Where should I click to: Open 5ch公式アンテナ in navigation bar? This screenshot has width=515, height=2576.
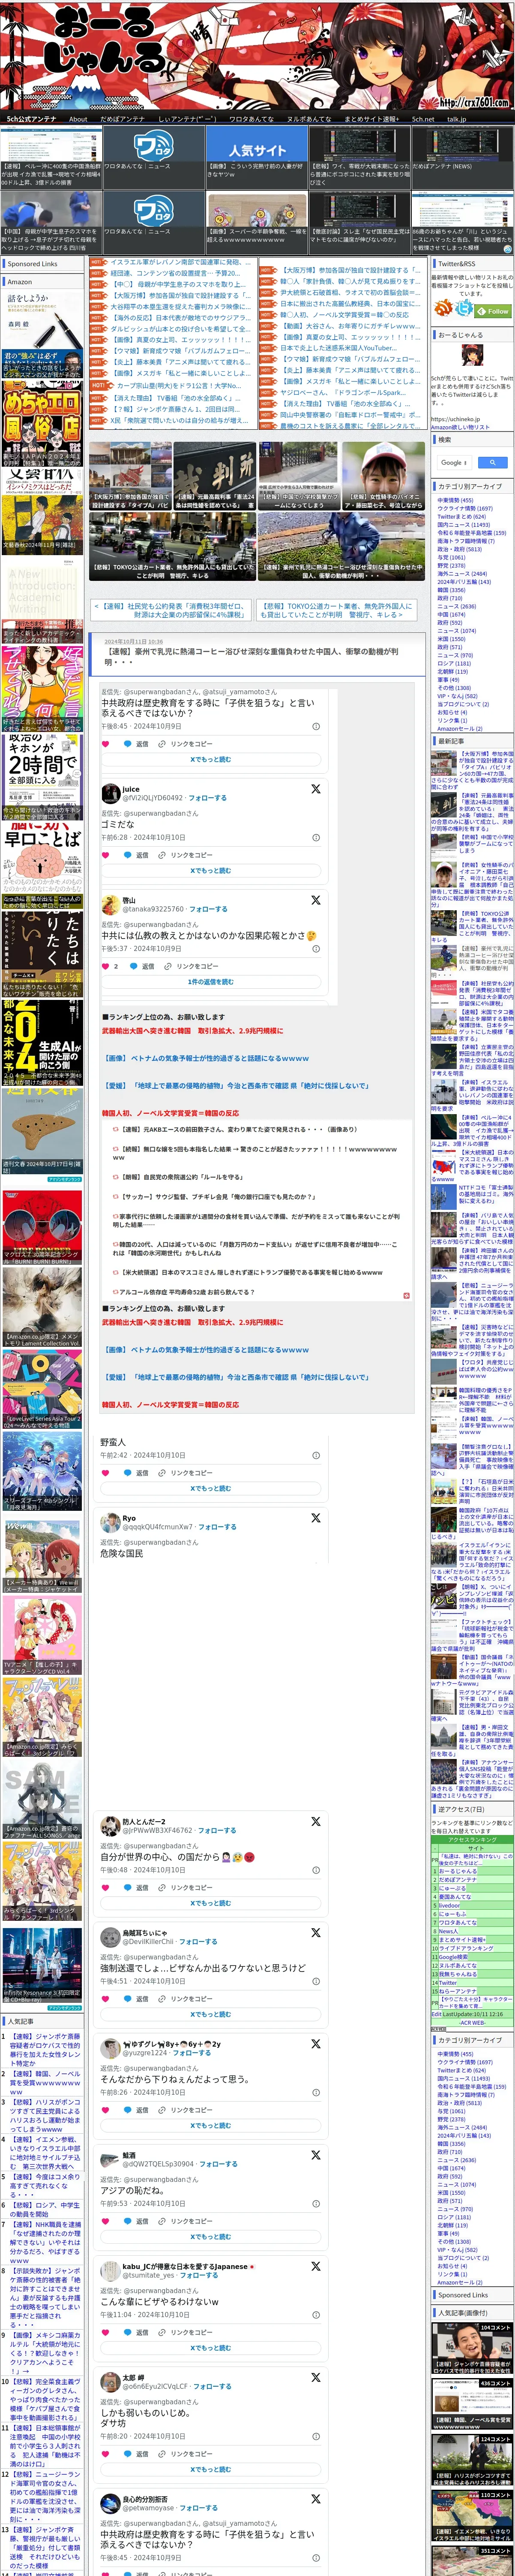(x=32, y=118)
